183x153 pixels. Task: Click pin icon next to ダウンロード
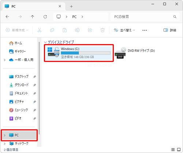34,85
